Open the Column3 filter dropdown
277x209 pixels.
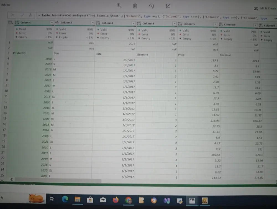click(x=134, y=23)
